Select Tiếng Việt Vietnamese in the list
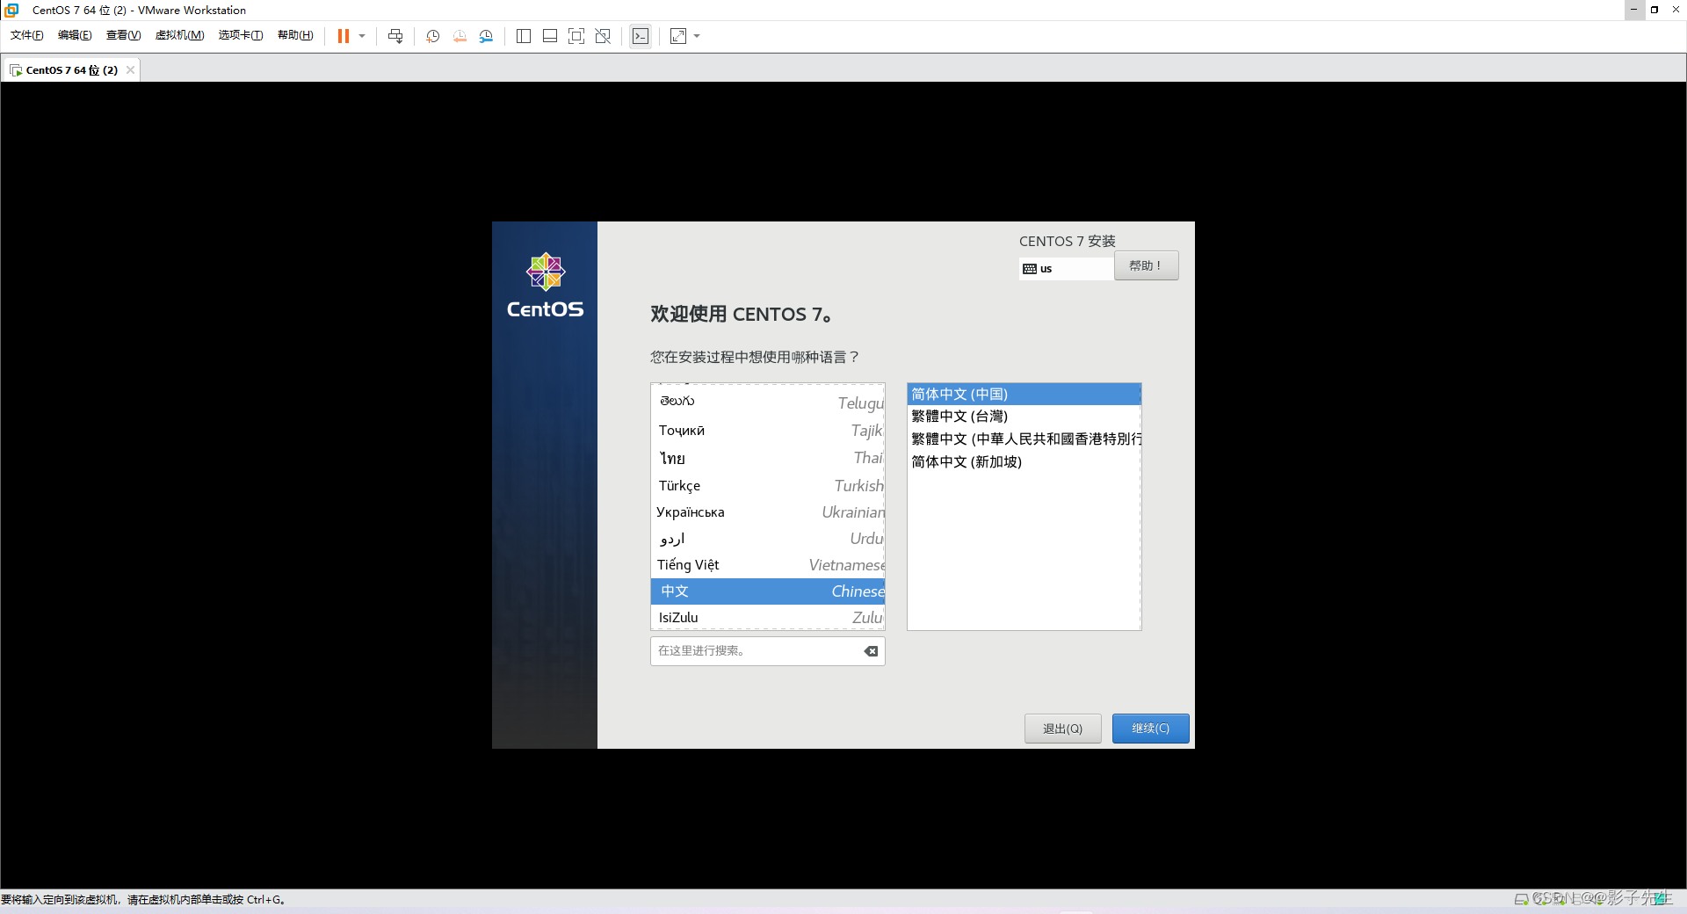 pos(767,564)
